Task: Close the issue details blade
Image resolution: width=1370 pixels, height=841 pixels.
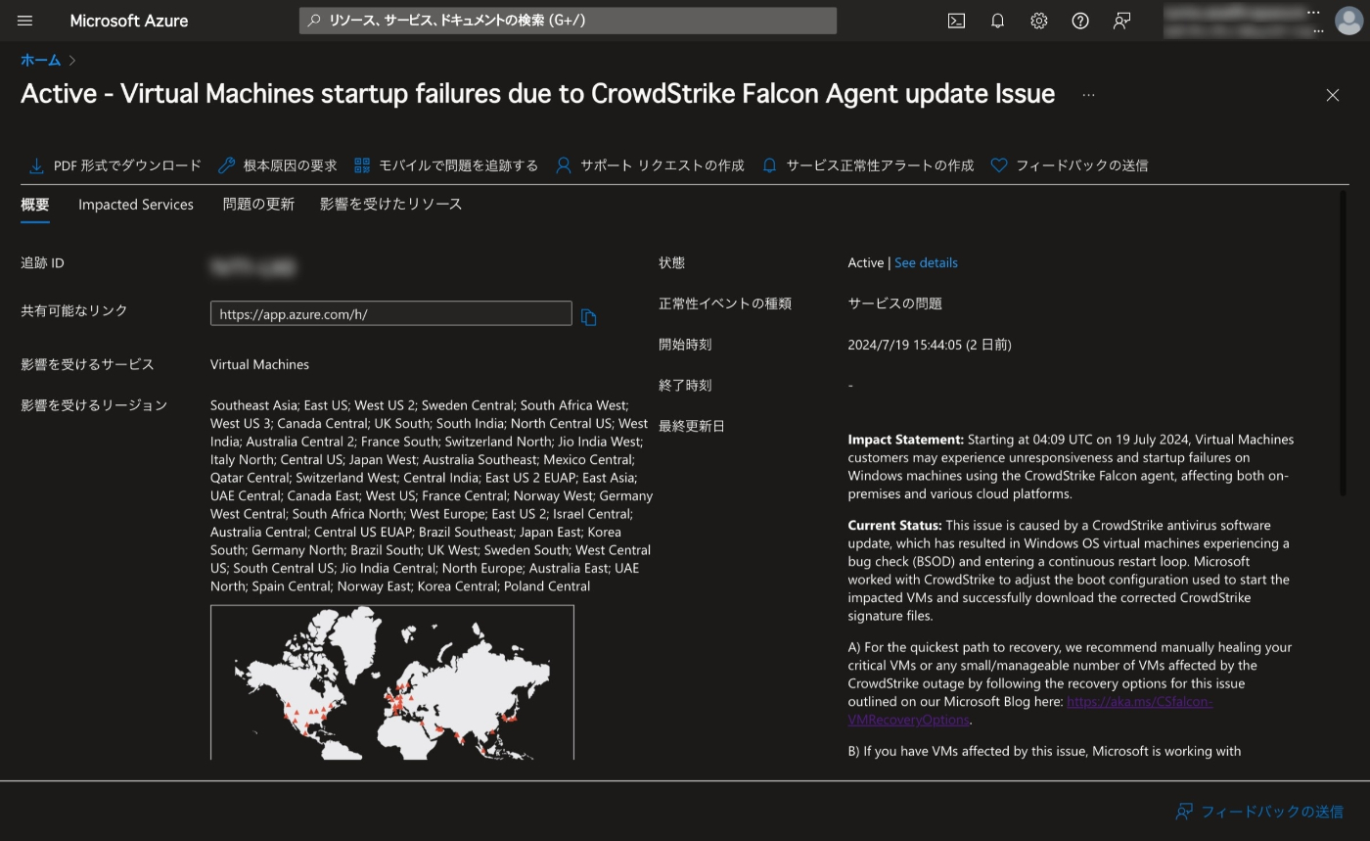Action: coord(1332,95)
